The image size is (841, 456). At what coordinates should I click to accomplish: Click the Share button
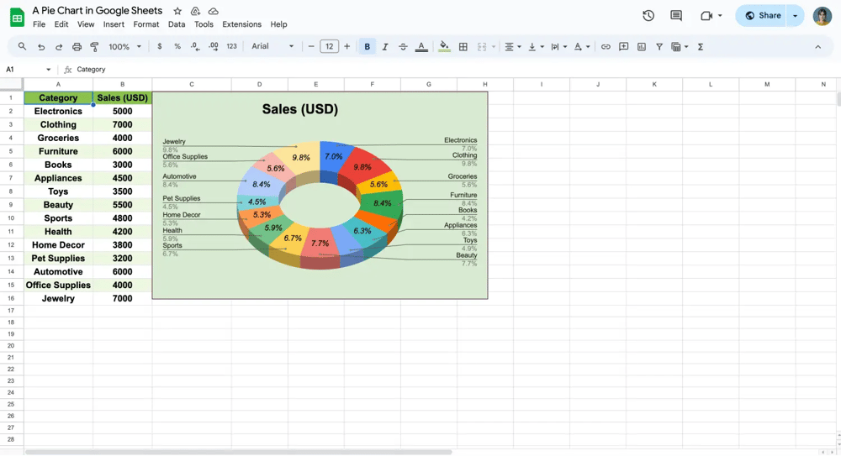pos(763,16)
